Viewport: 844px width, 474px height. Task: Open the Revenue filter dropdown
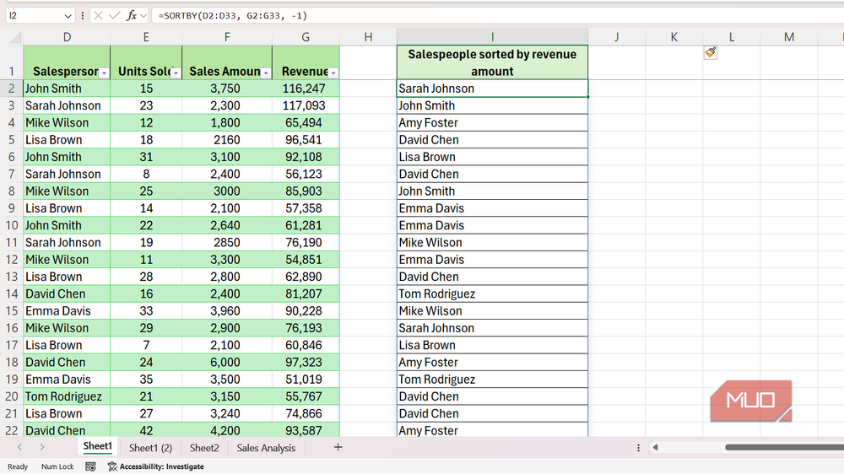coord(333,73)
